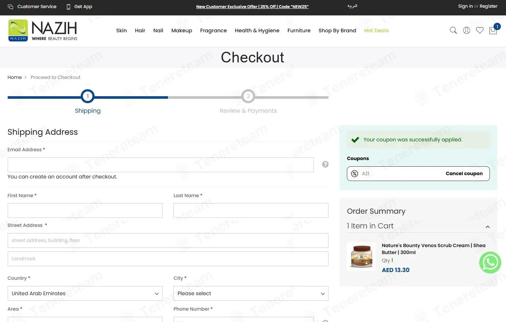Click the street address, building, floor field
This screenshot has height=322, width=506.
tap(168, 240)
